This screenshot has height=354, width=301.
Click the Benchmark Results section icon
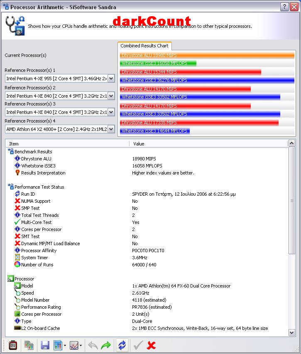click(11, 151)
